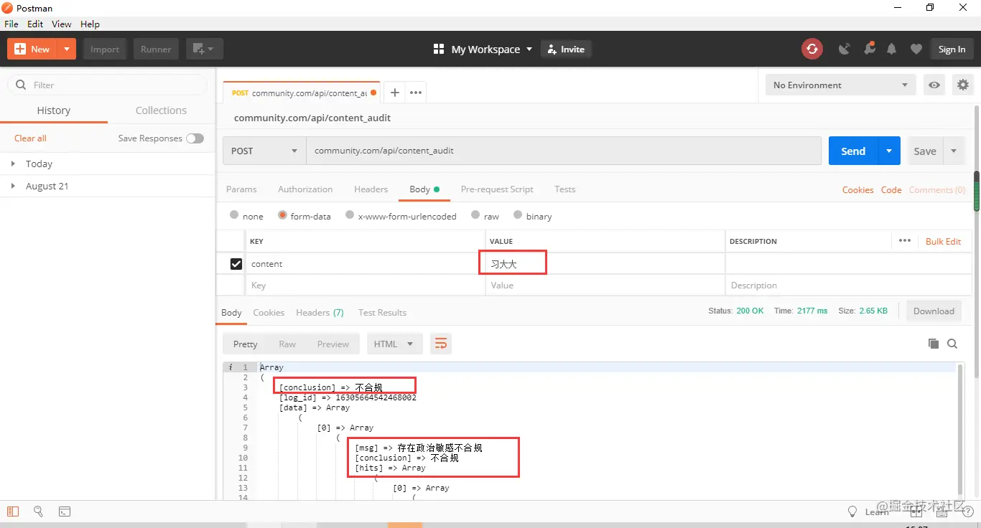Toggle the orange wrap lines icon
981x528 pixels.
tap(441, 344)
